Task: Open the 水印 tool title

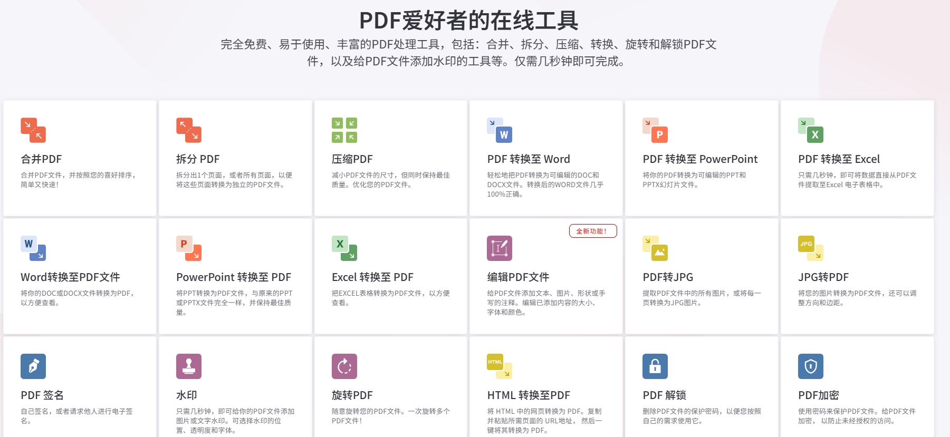Action: pos(187,395)
